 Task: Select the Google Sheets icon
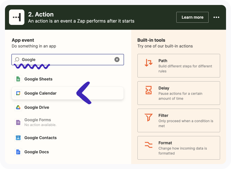tap(18, 79)
